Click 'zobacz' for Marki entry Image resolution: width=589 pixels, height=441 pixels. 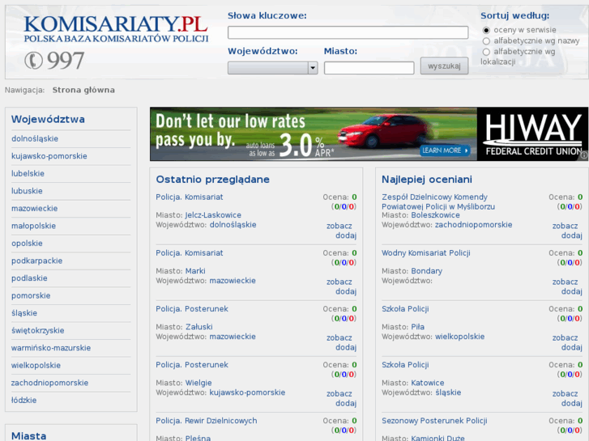339,282
